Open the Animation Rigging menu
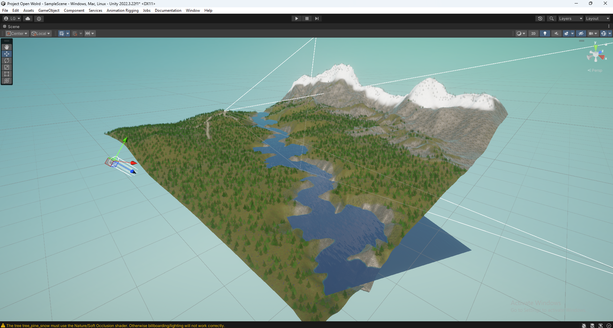Screen dimensions: 613x328 pos(122,10)
